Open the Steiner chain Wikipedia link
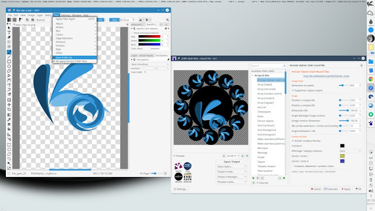The width and height of the screenshot is (375, 211). pos(326,76)
